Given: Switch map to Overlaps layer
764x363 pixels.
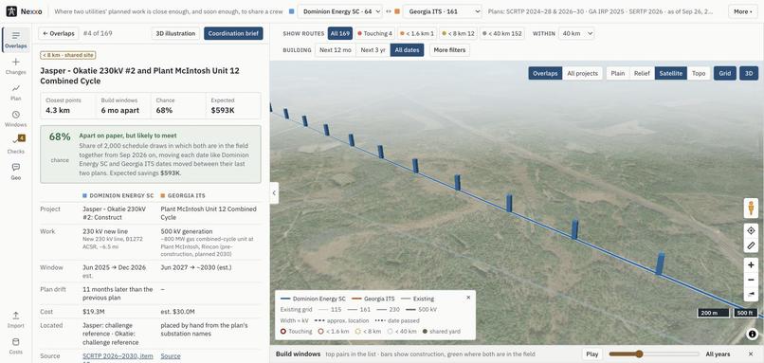Looking at the screenshot, I should pyautogui.click(x=545, y=73).
